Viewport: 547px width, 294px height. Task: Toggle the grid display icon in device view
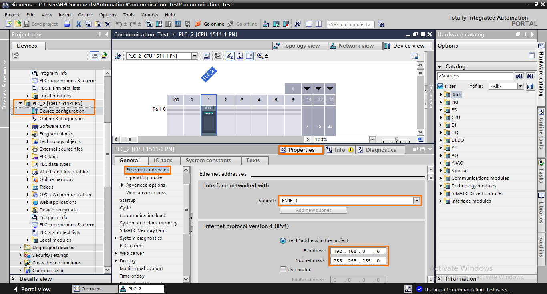pyautogui.click(x=239, y=56)
